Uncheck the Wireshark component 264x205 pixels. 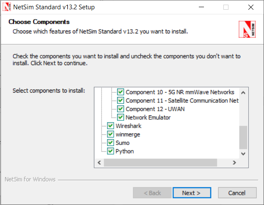111,126
